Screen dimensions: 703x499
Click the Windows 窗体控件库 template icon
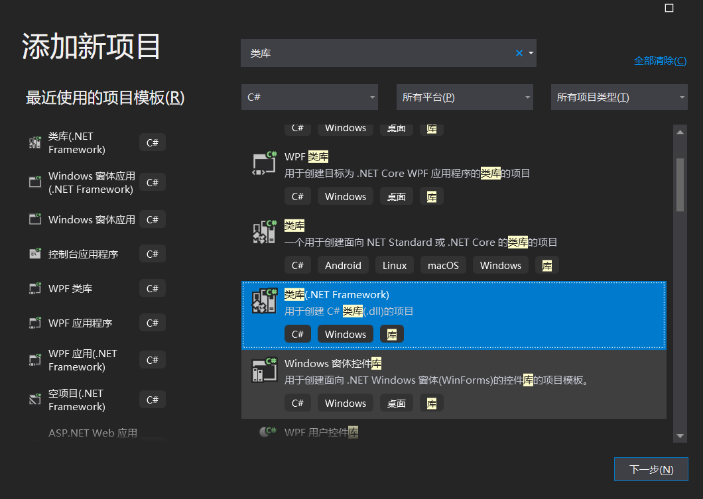pyautogui.click(x=265, y=370)
